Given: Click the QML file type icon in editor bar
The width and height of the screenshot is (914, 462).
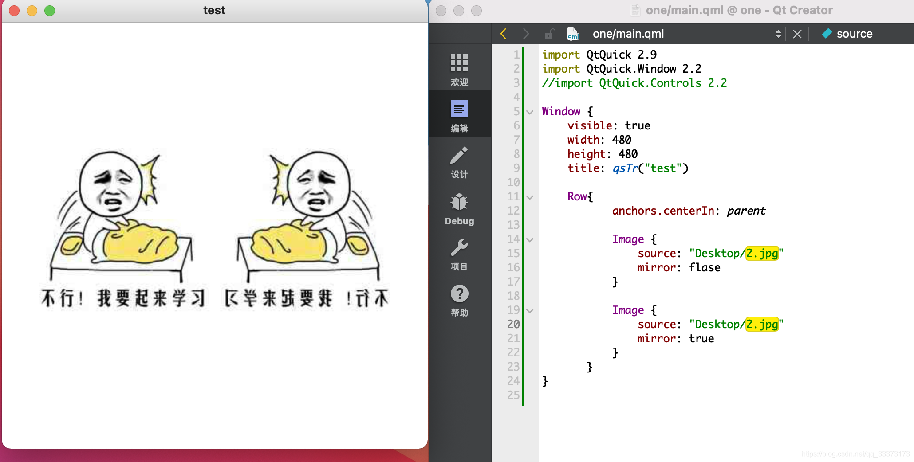Looking at the screenshot, I should coord(572,34).
